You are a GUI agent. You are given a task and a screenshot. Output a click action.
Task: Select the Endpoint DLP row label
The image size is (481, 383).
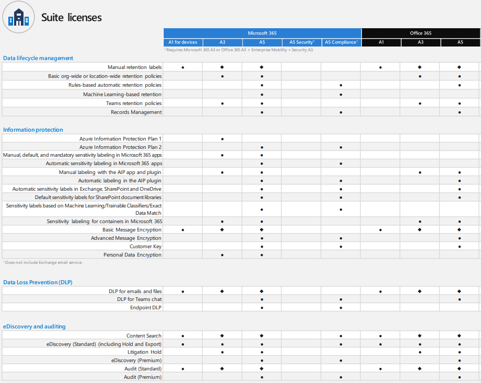tap(146, 308)
